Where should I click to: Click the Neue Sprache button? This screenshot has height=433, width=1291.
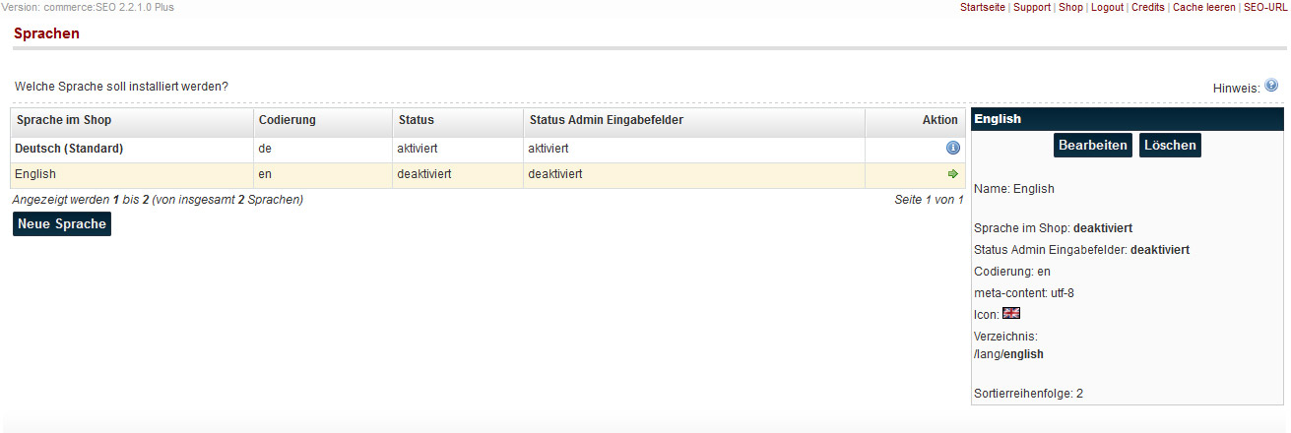coord(61,223)
